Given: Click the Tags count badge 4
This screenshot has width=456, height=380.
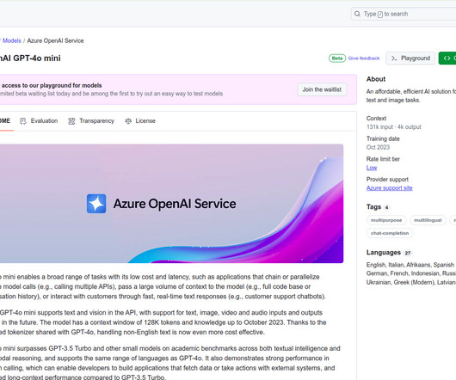Looking at the screenshot, I should point(386,207).
